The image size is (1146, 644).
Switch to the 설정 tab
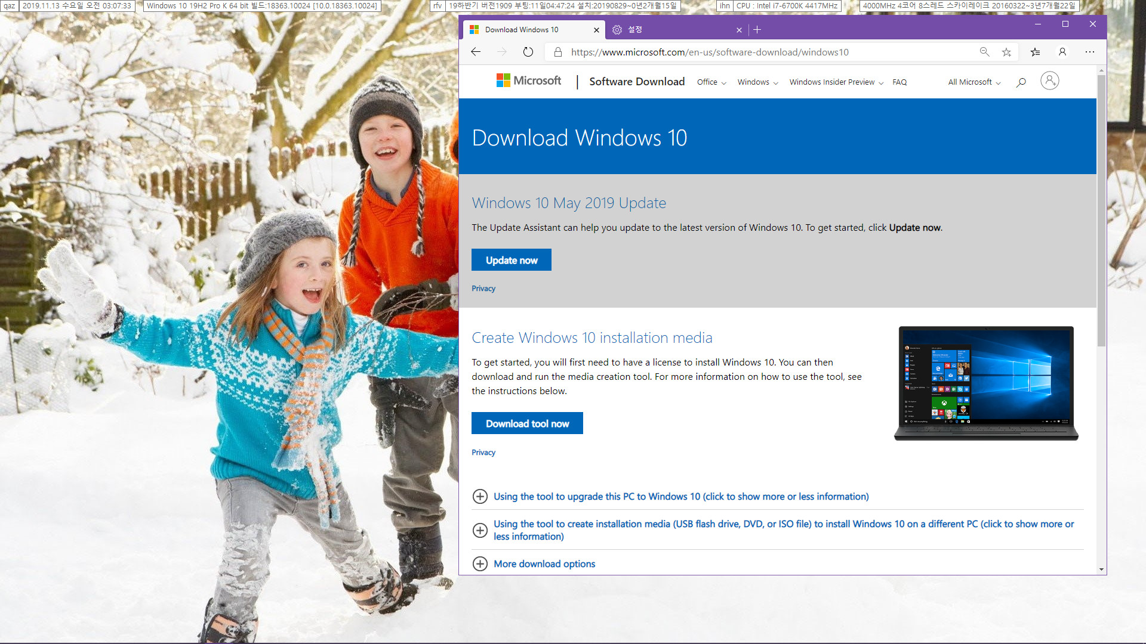pos(677,30)
